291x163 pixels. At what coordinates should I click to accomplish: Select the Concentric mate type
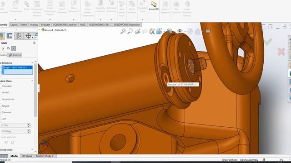click(x=6, y=112)
